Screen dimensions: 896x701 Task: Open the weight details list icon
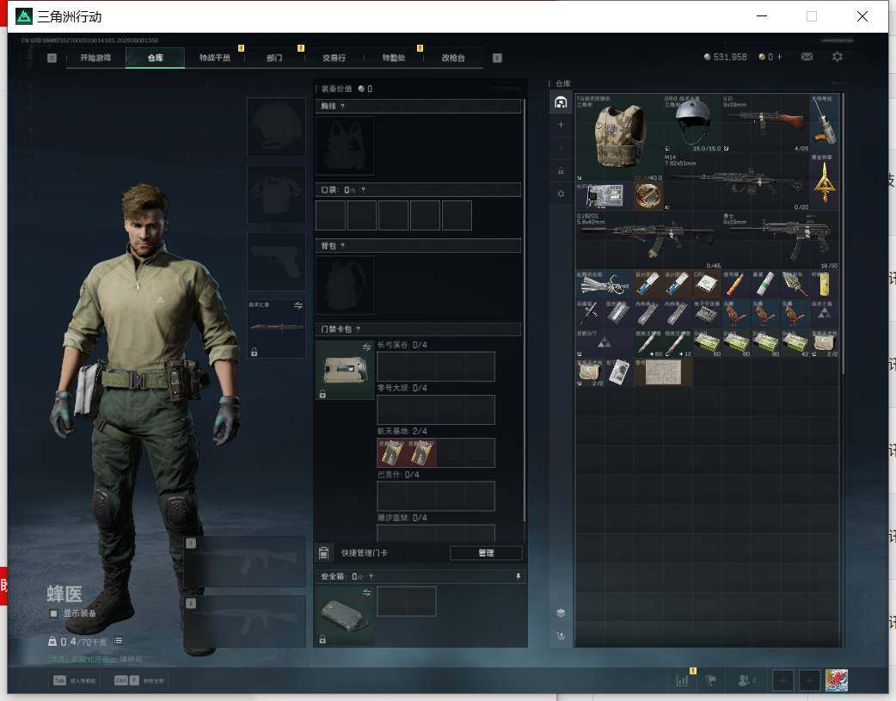[x=118, y=641]
